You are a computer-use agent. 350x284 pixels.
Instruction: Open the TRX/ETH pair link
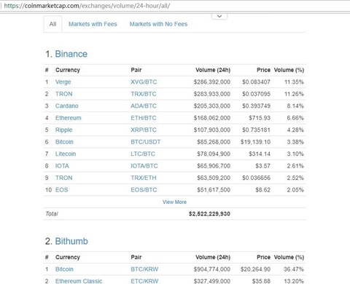tap(144, 178)
